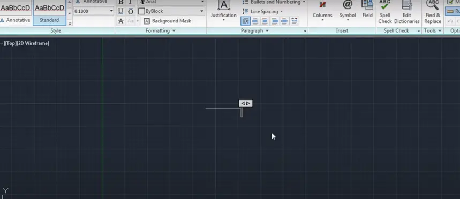Toggle Underline text formatting
The width and height of the screenshot is (460, 199).
120,11
